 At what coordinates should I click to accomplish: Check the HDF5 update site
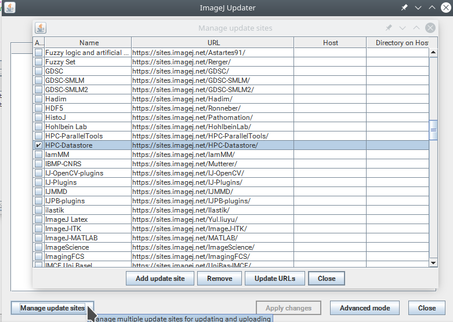tap(38, 108)
